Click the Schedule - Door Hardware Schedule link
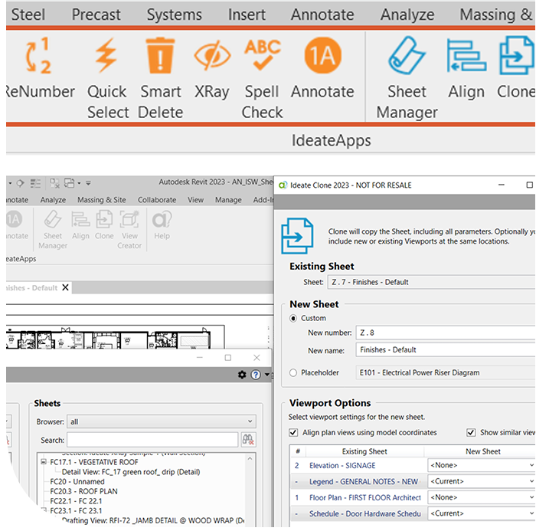The width and height of the screenshot is (536, 531). click(x=364, y=513)
